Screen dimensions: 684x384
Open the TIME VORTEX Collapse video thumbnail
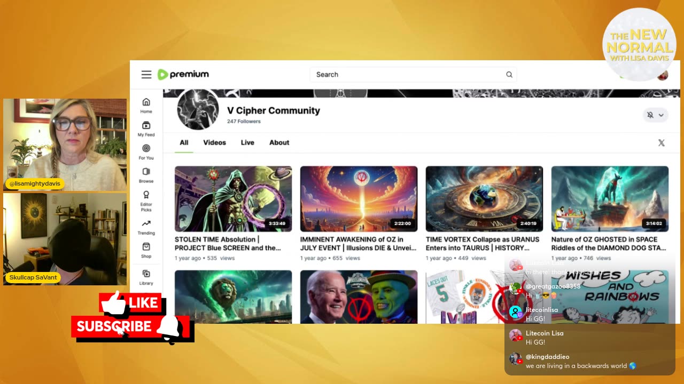pos(484,199)
